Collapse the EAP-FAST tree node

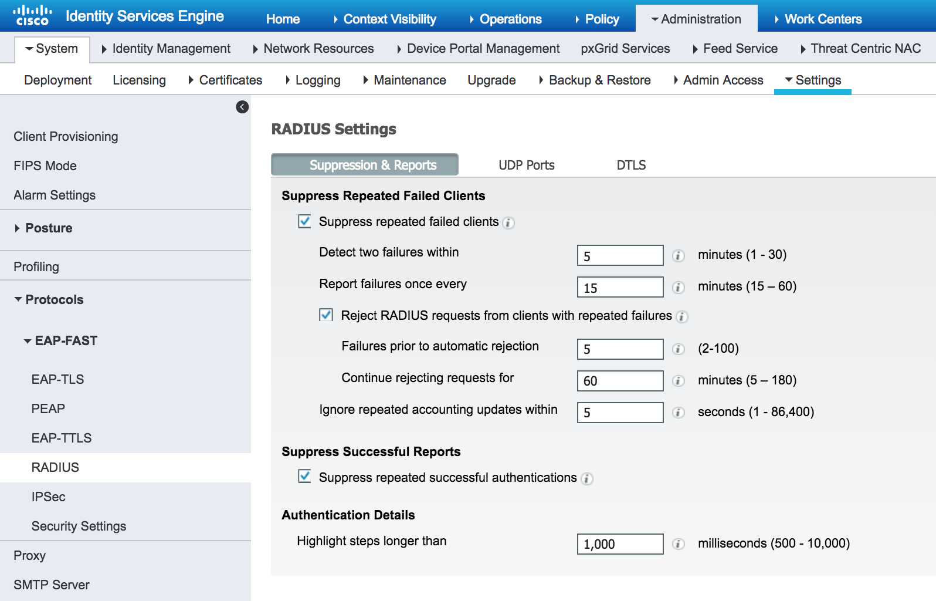click(60, 341)
